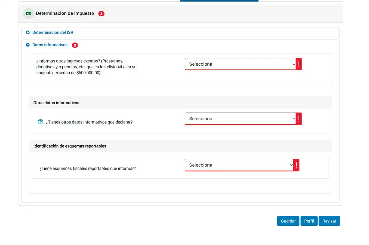Click the plus icon beside Determinación del ISR
This screenshot has height=245, width=369.
28,32
